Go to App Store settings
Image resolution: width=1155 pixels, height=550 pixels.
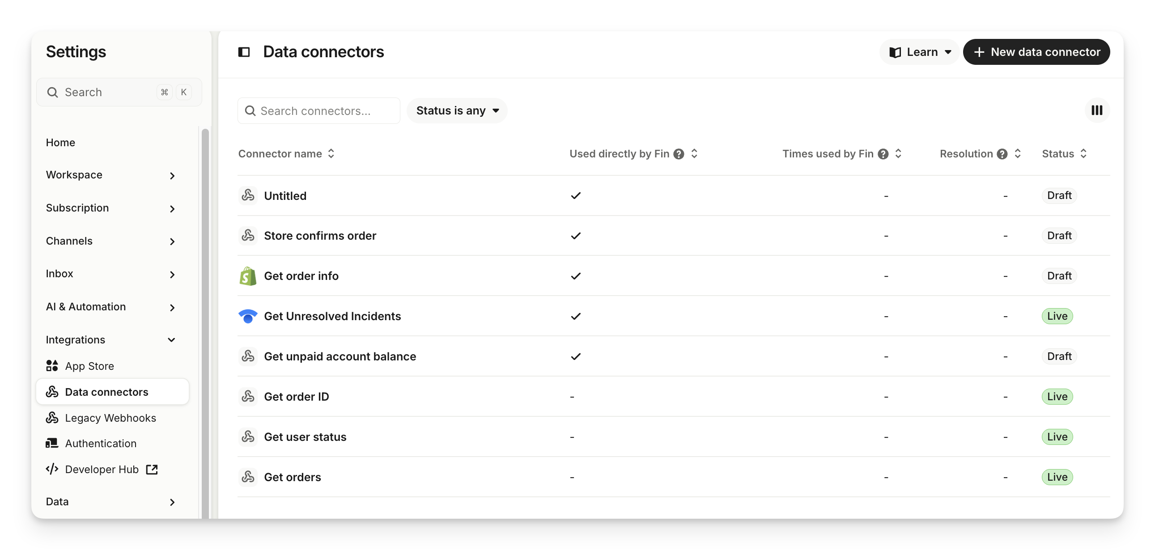(x=89, y=366)
